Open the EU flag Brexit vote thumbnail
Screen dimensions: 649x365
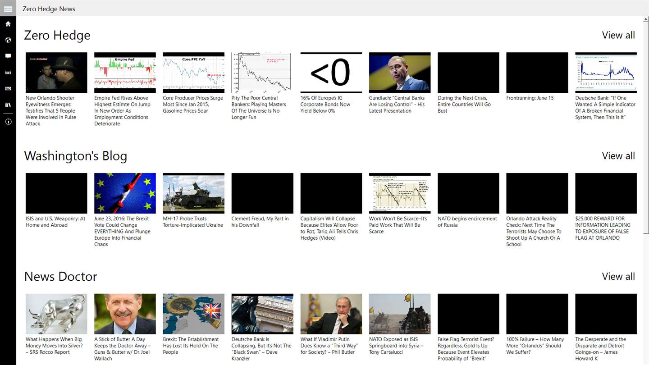tap(125, 193)
